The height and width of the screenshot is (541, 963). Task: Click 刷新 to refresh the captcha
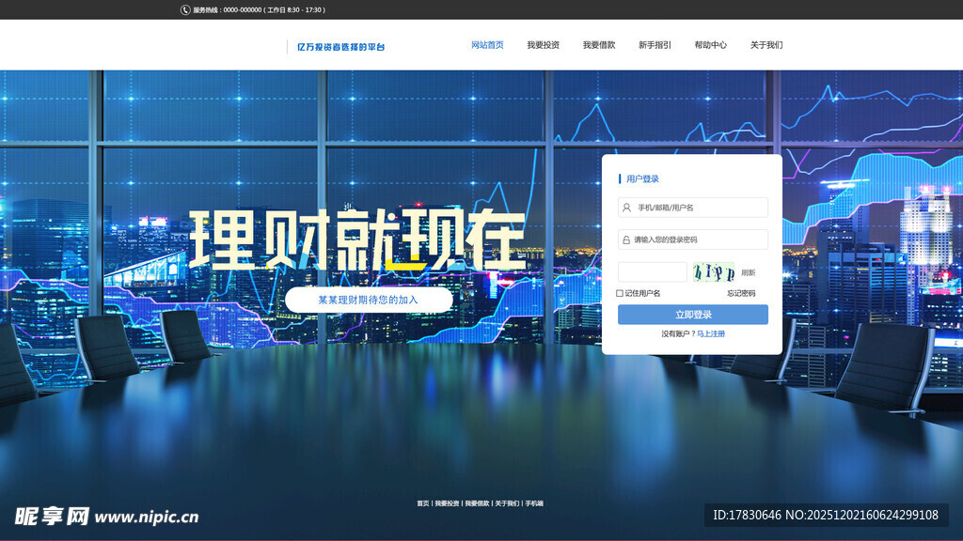(749, 272)
